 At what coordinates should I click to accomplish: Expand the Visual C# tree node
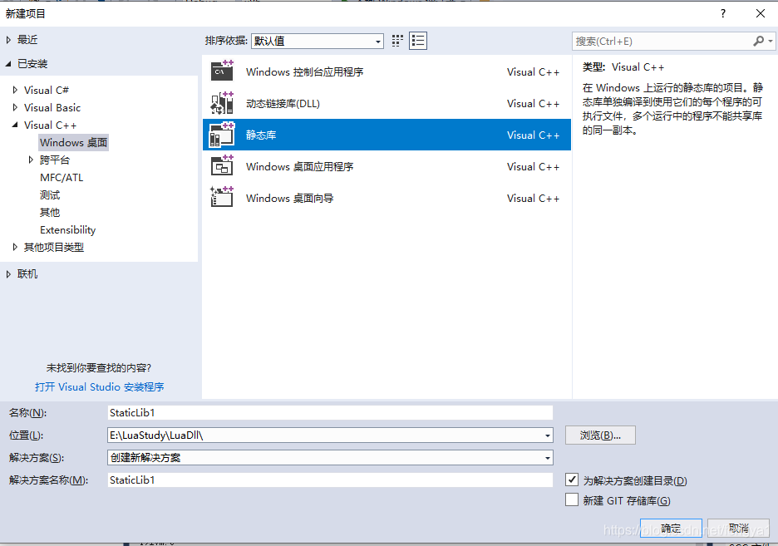coord(15,90)
